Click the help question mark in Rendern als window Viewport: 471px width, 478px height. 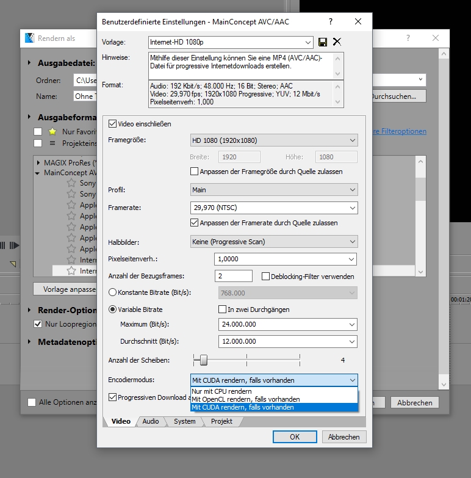(408, 38)
